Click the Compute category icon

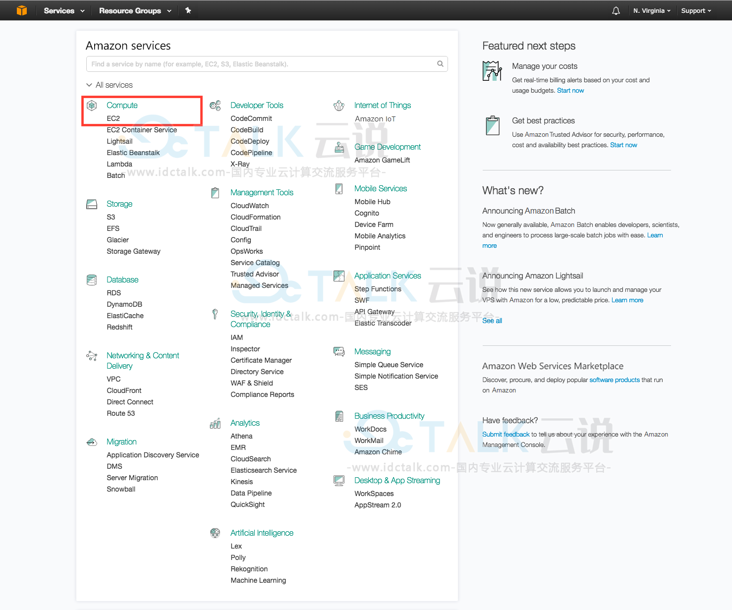point(92,106)
